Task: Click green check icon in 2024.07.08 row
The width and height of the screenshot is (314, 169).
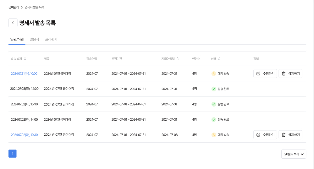Action: point(214,89)
